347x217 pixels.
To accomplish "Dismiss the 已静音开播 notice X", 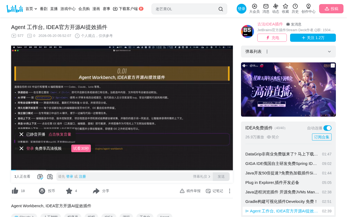I will [x=21, y=134].
